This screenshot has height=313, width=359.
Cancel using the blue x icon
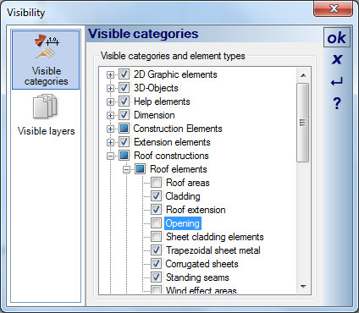pos(337,59)
